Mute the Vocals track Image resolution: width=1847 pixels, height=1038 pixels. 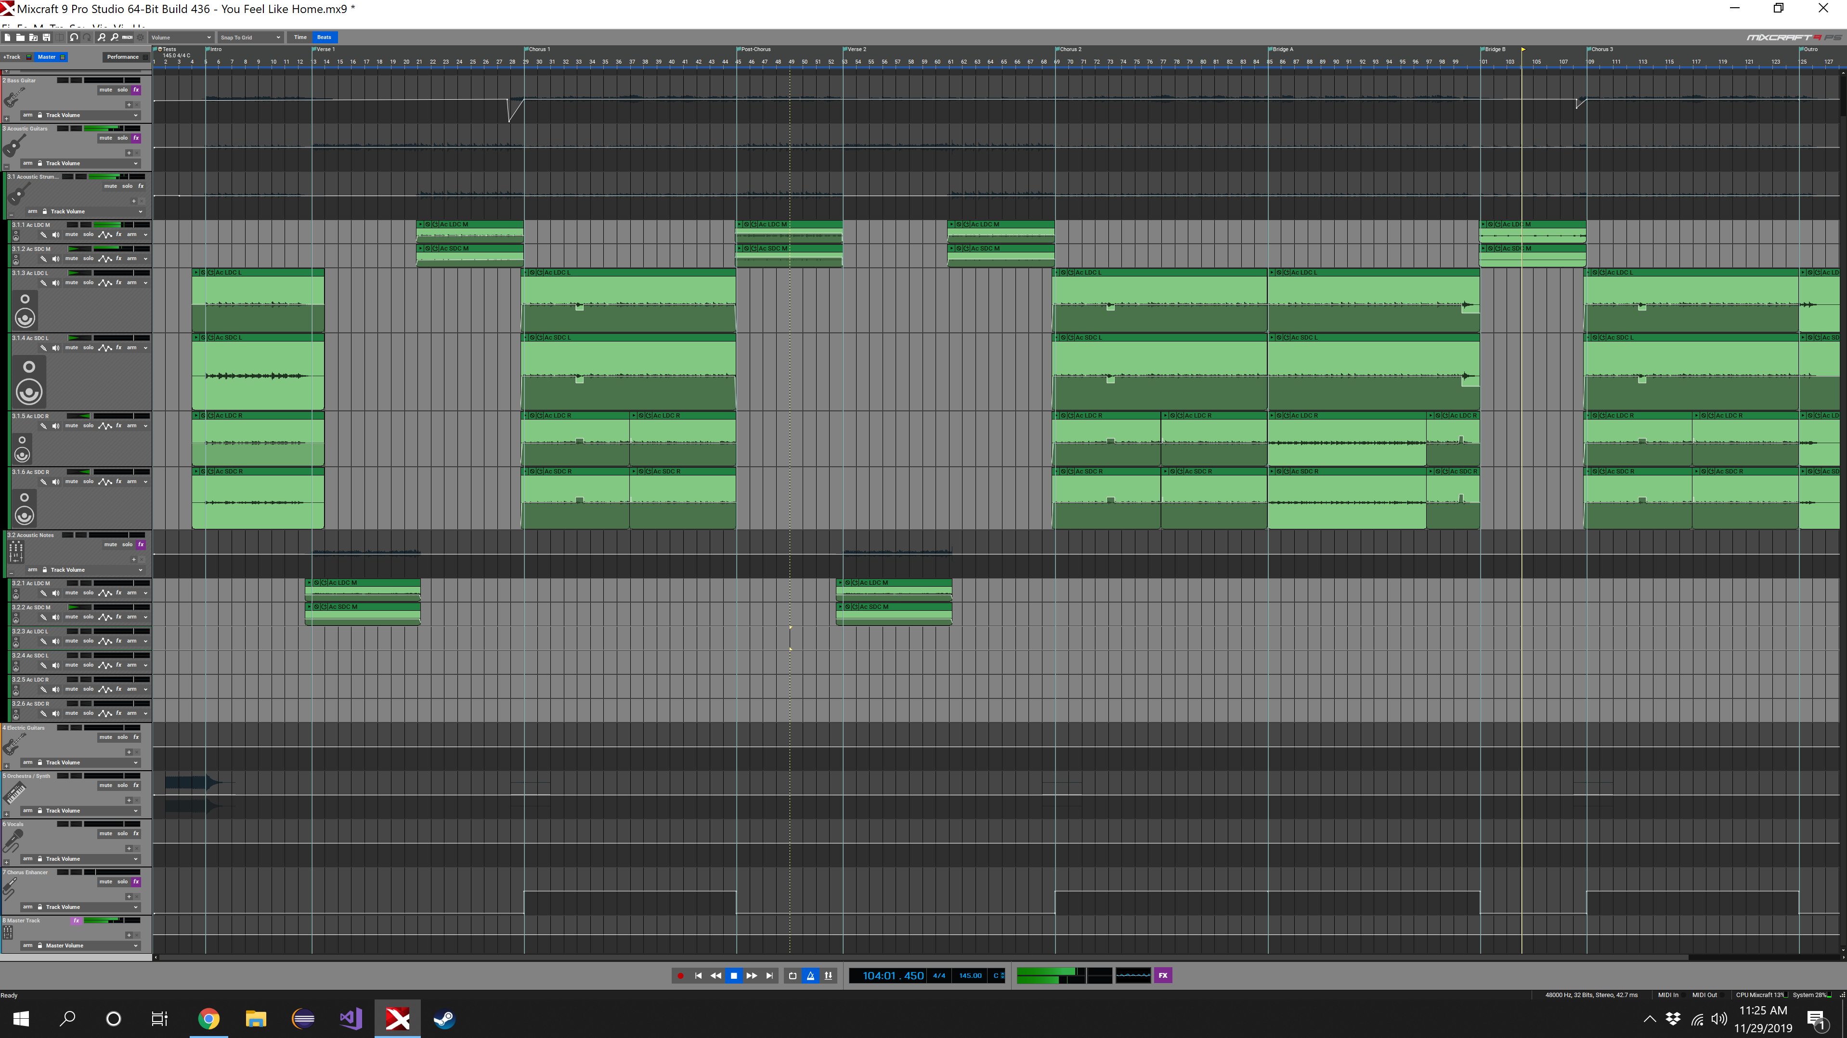pos(106,834)
